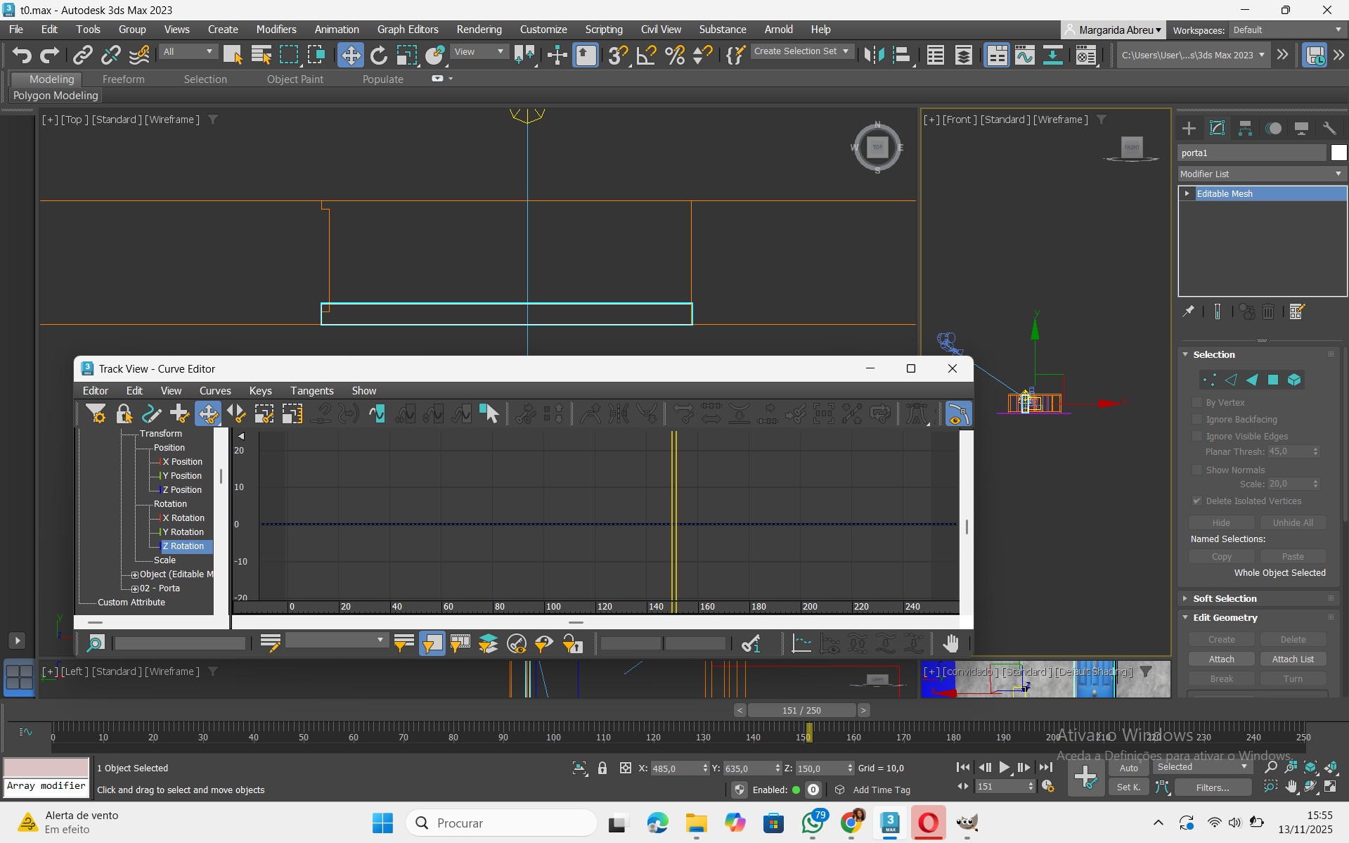Click the Attach List button
1349x843 pixels.
(x=1292, y=659)
